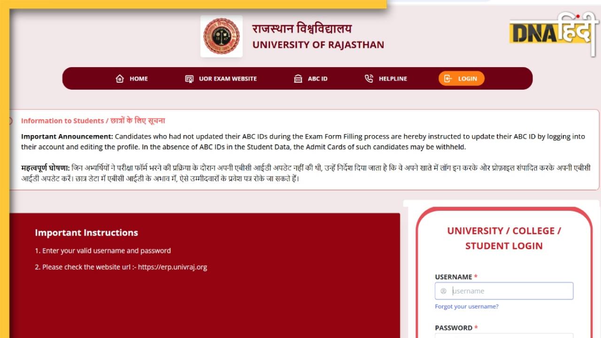This screenshot has height=338, width=601.
Task: Click the Important Instructions heading
Action: [x=86, y=232]
